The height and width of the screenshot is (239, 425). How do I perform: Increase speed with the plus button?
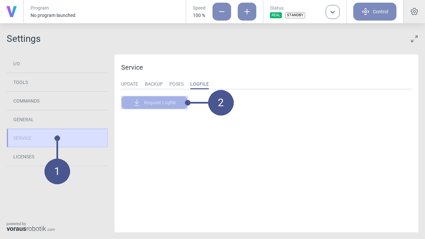247,12
